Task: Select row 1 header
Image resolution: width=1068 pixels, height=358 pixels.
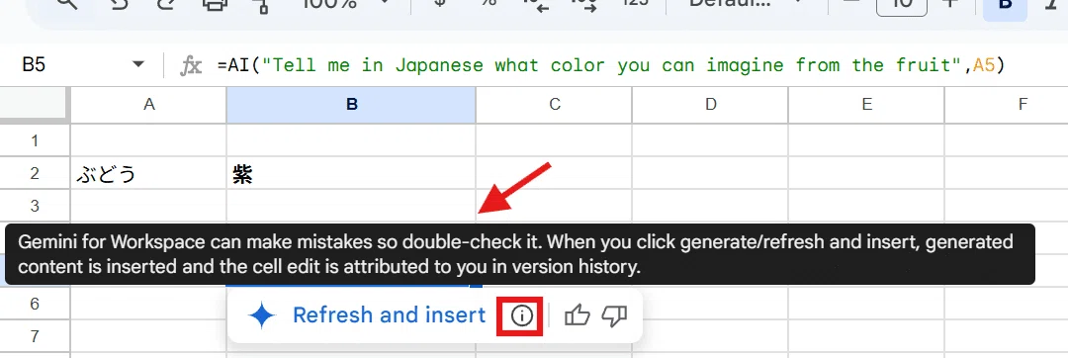Action: pyautogui.click(x=35, y=140)
